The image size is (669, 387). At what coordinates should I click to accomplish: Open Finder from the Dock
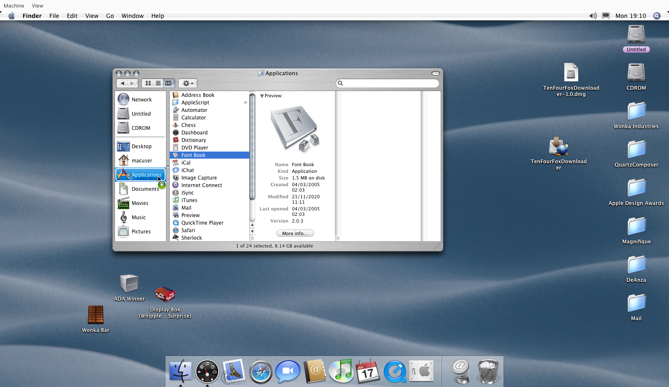click(x=181, y=371)
